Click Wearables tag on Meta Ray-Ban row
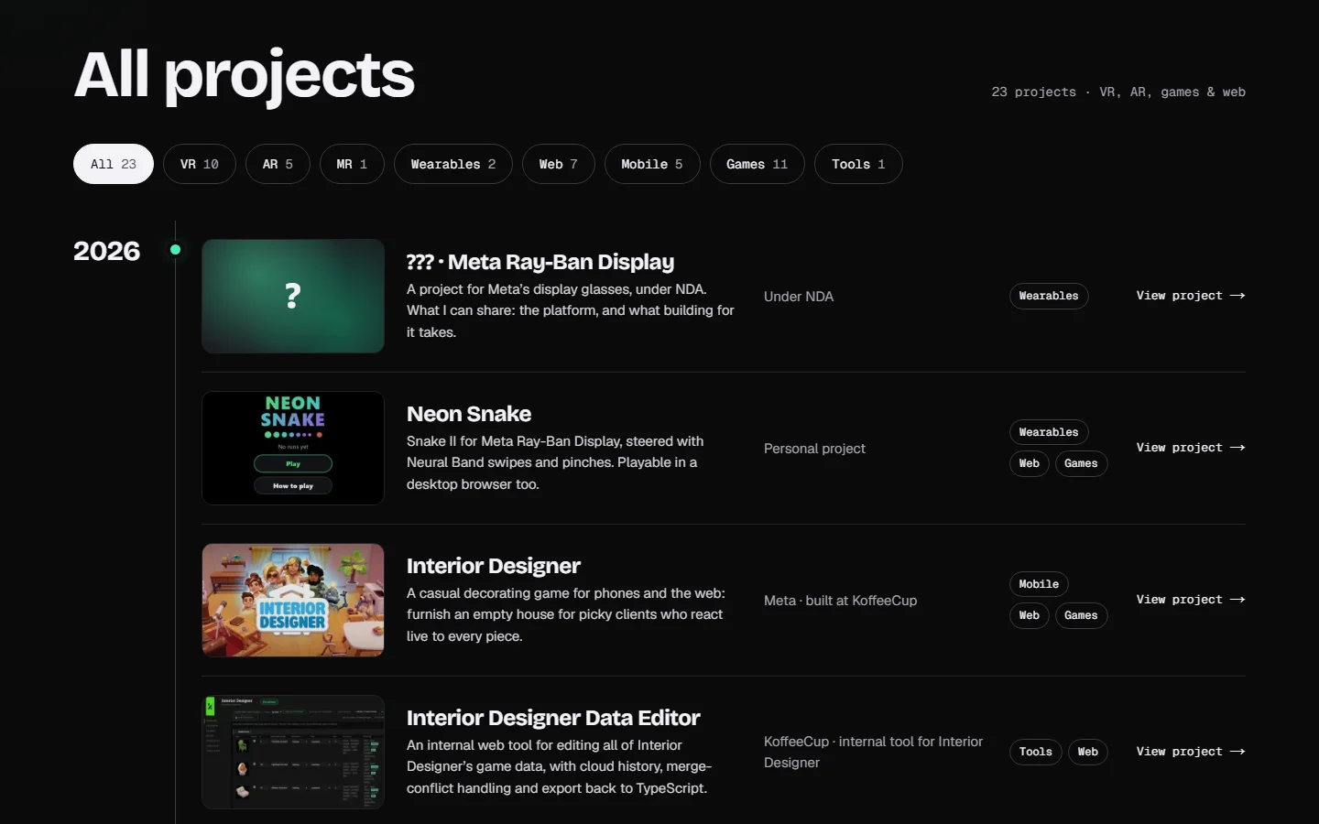Screen dimensions: 1319x824 [x=1049, y=296]
